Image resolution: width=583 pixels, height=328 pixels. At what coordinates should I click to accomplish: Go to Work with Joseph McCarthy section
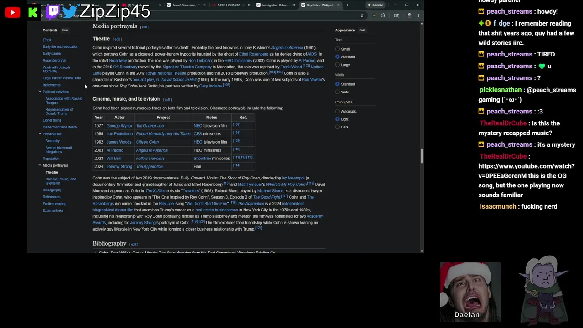(56, 69)
